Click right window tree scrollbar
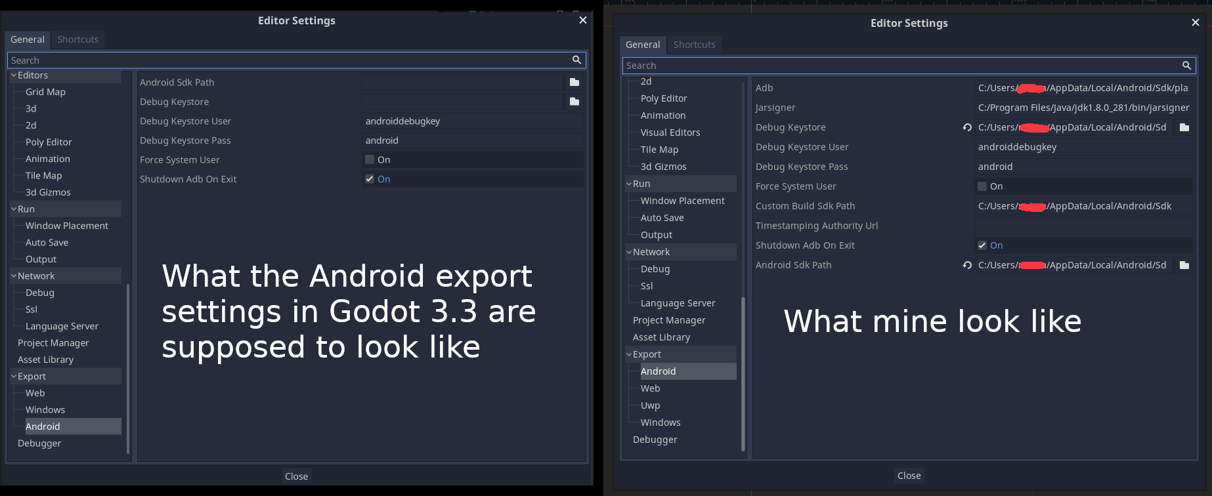The height and width of the screenshot is (496, 1212). [x=743, y=374]
